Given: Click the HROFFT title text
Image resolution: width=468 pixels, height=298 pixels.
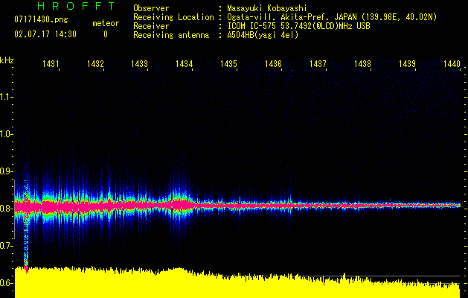Looking at the screenshot, I should (64, 7).
